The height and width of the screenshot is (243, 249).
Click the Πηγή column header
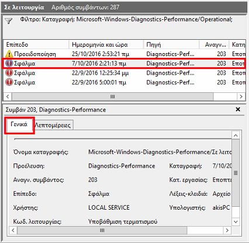tap(171, 44)
